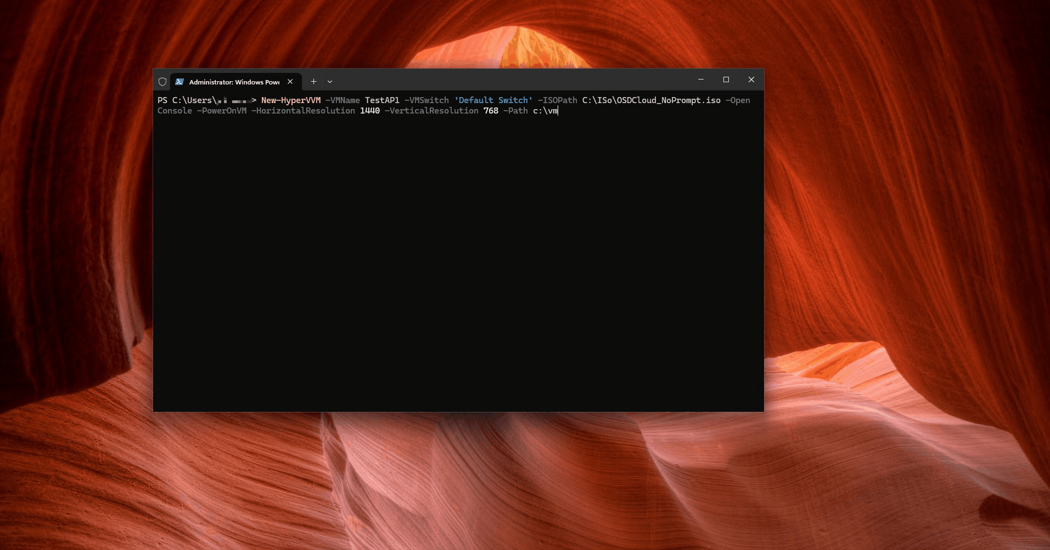1050x550 pixels.
Task: Click the PowerShell icon on the tab
Action: tap(179, 82)
